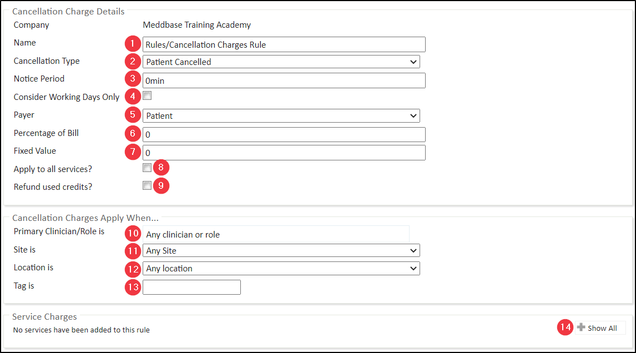Click the red number 13 marker badge

133,286
